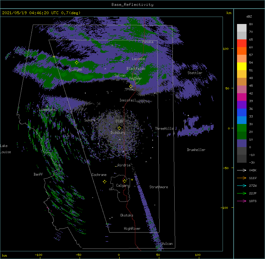The width and height of the screenshot is (265, 259).
Task: Click the red 65-60 dBZ color swatch
Action: click(x=242, y=43)
